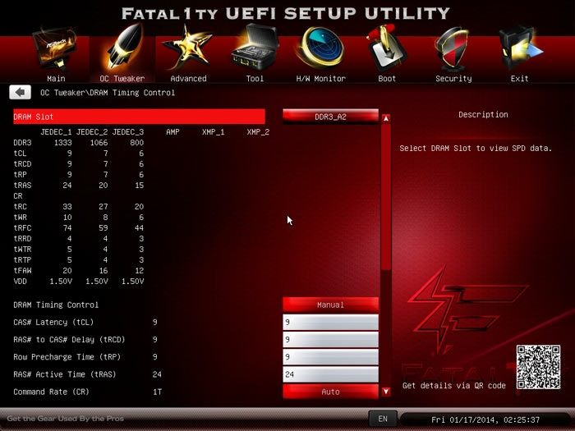Click the red vertical scrollbar thumb
Screen dimensions: 575x431
pyautogui.click(x=386, y=197)
